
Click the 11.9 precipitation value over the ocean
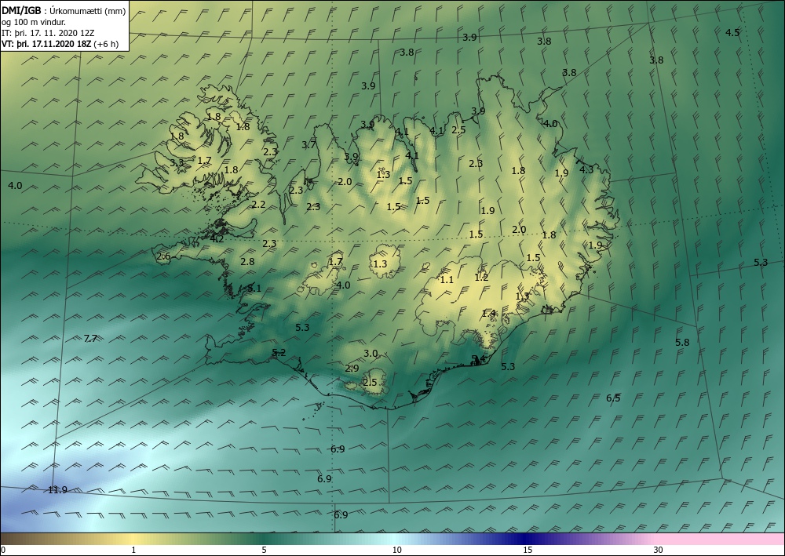(x=57, y=490)
